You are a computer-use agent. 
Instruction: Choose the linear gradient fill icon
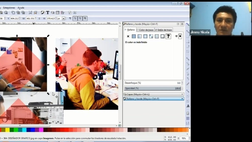coord(140,36)
